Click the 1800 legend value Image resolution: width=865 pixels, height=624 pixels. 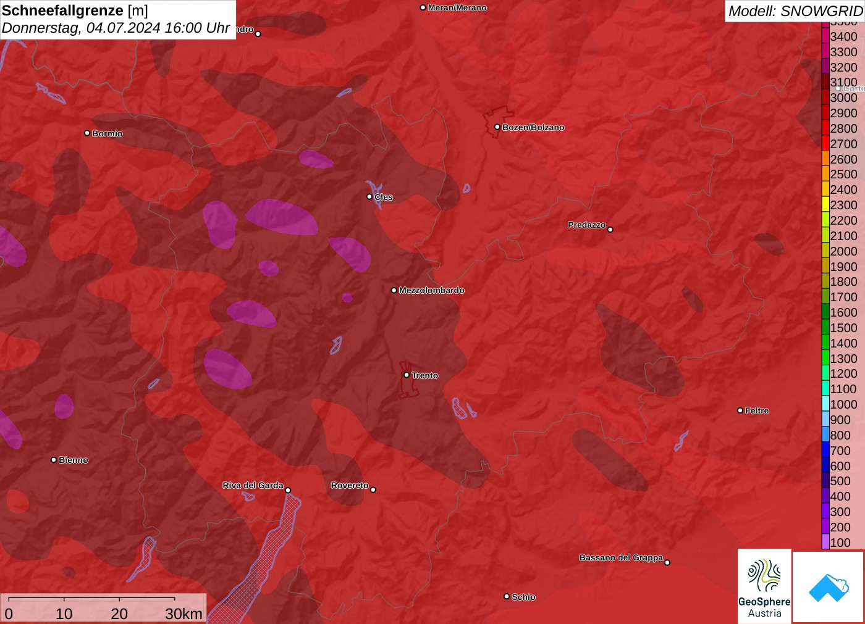tap(844, 281)
